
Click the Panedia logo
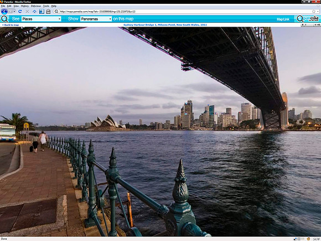click(x=308, y=19)
